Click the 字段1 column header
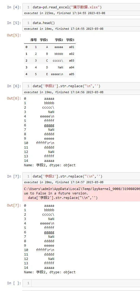The height and width of the screenshot is (291, 140). (44, 40)
